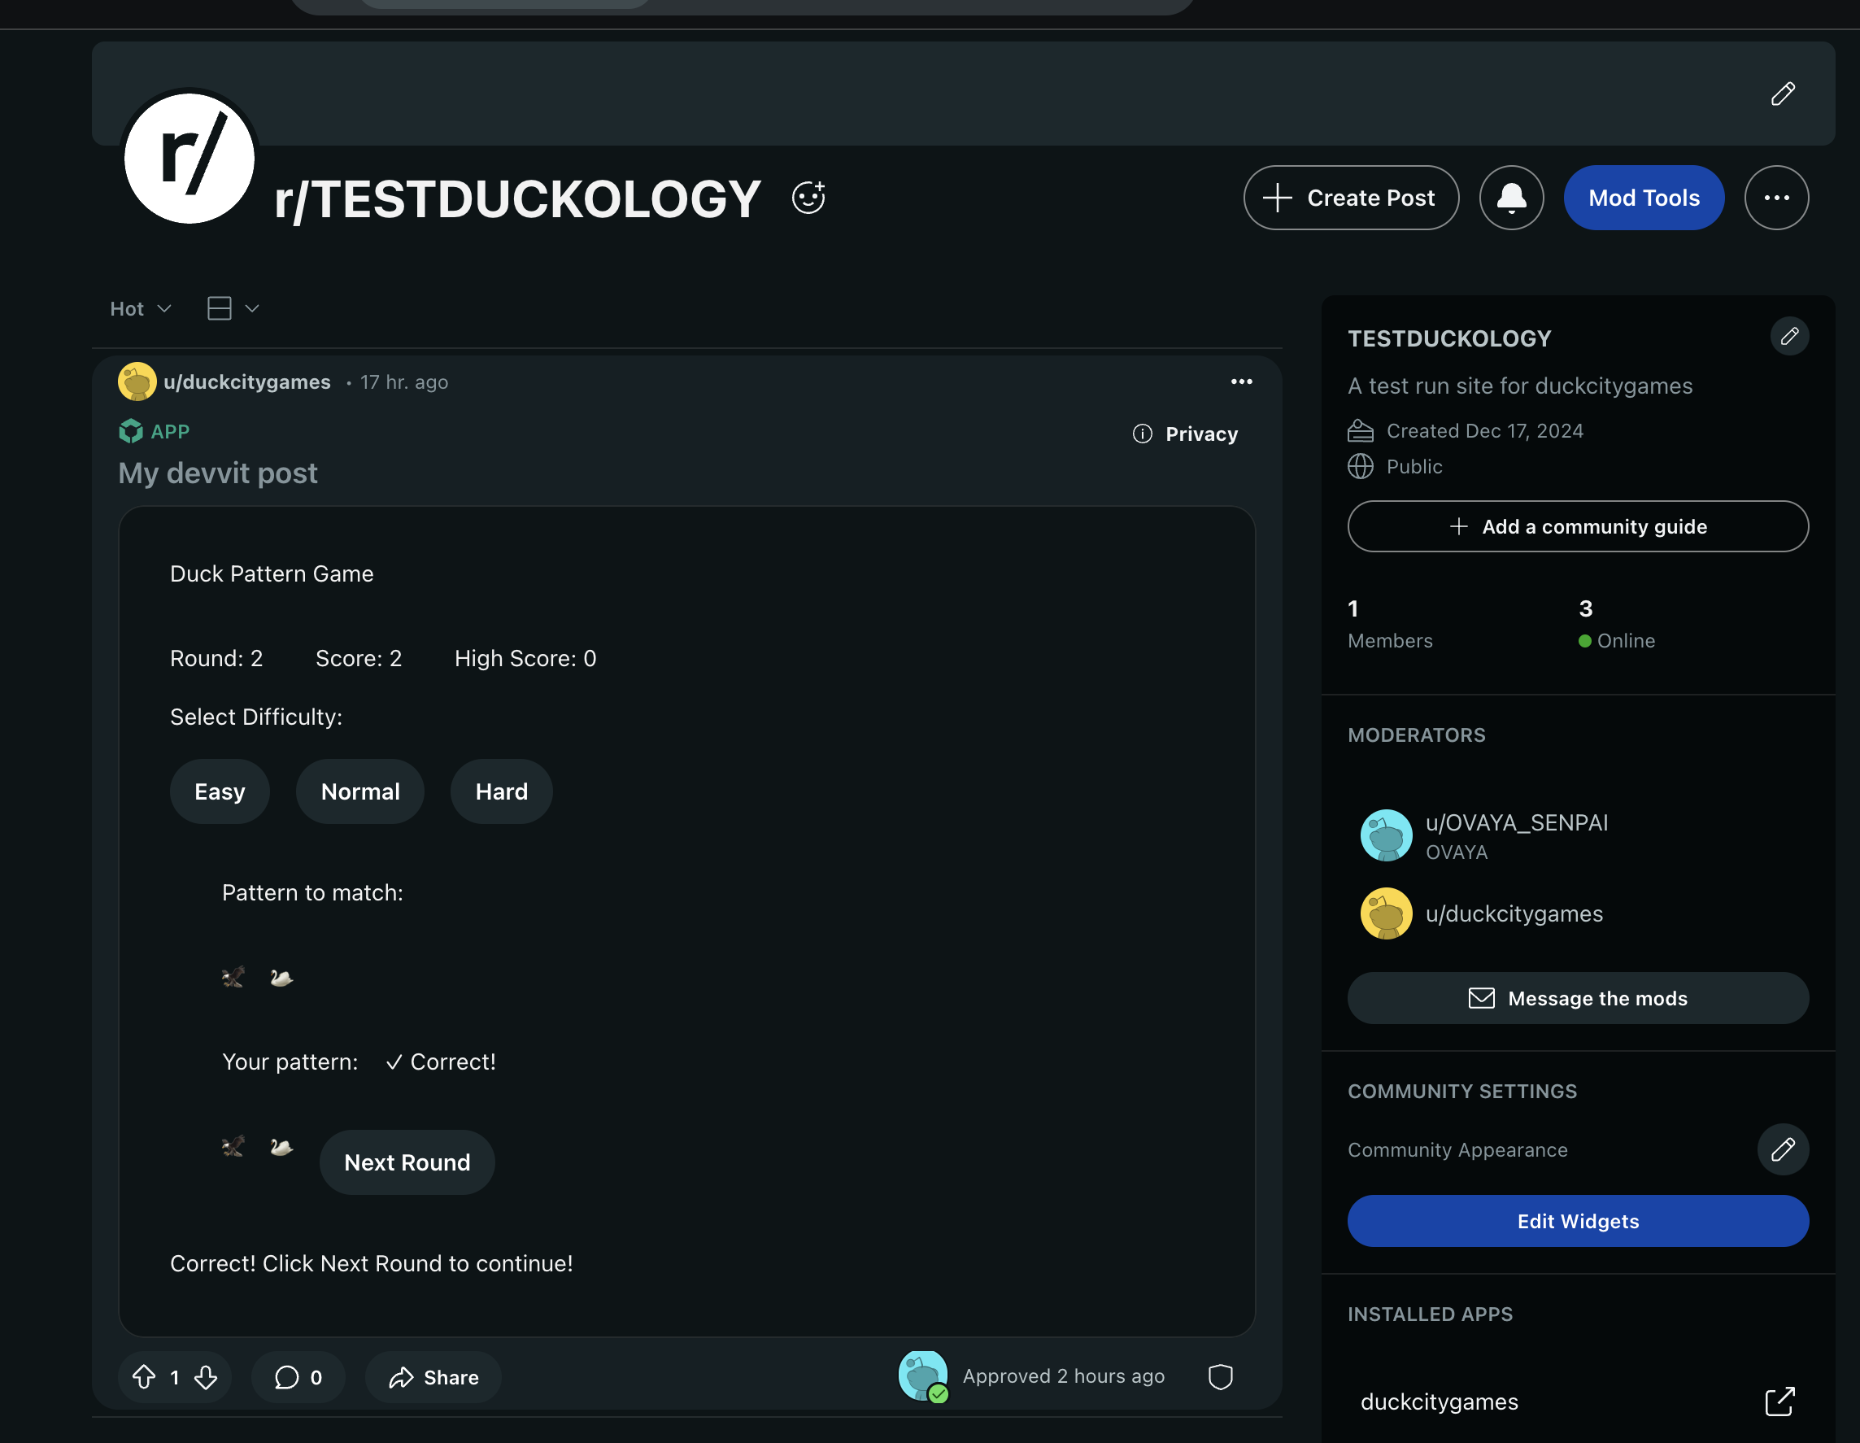Open the post layout view dropdown

click(233, 308)
